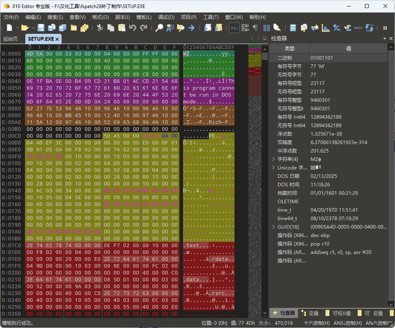Open the 检查器 panel options dropdown
This screenshot has height=328, width=395.
(x=385, y=39)
